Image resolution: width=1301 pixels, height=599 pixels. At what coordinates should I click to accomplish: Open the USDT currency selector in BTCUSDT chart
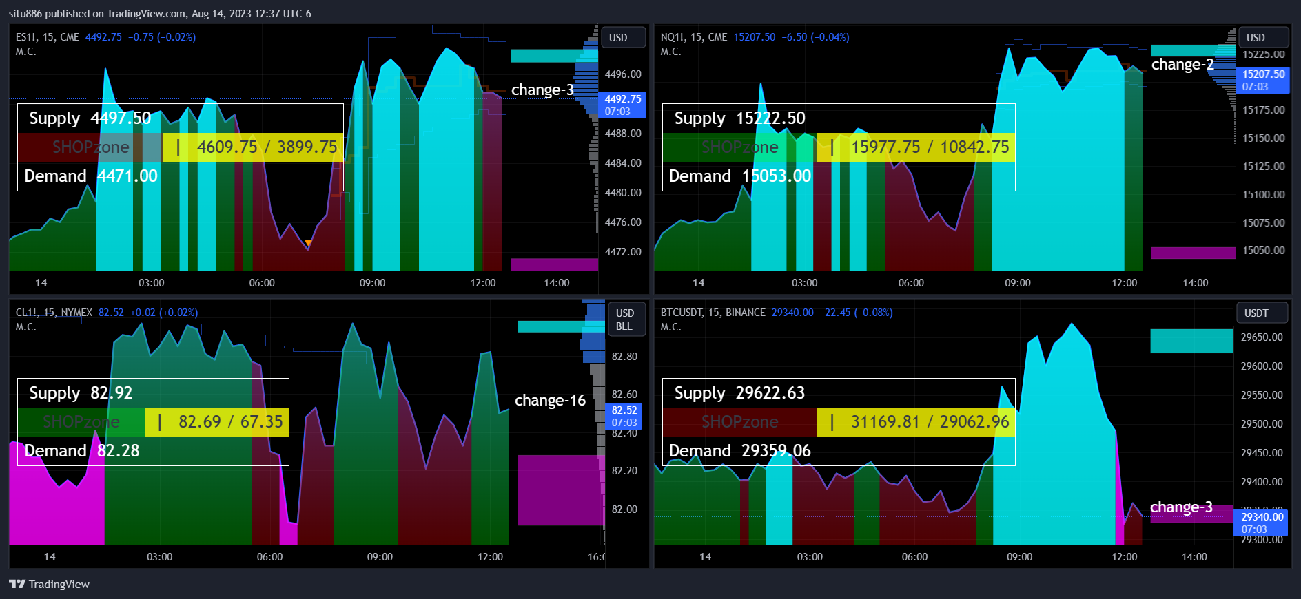1262,313
